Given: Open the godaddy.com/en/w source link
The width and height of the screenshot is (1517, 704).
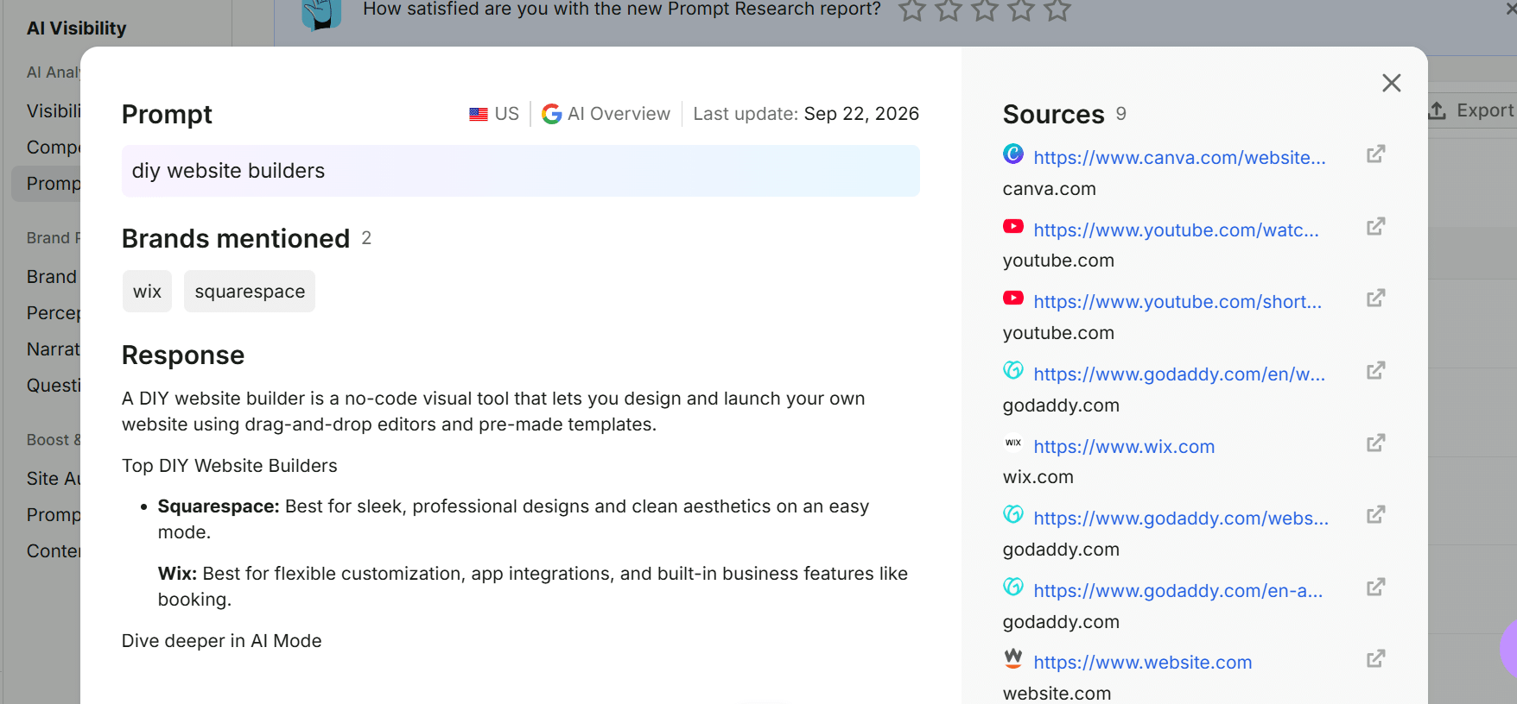Looking at the screenshot, I should pos(1179,374).
